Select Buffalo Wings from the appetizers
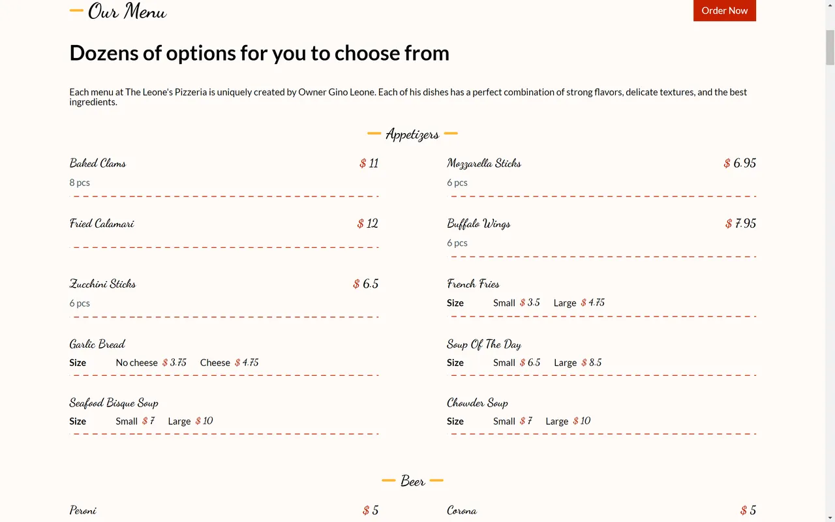This screenshot has height=522, width=835. pos(479,223)
